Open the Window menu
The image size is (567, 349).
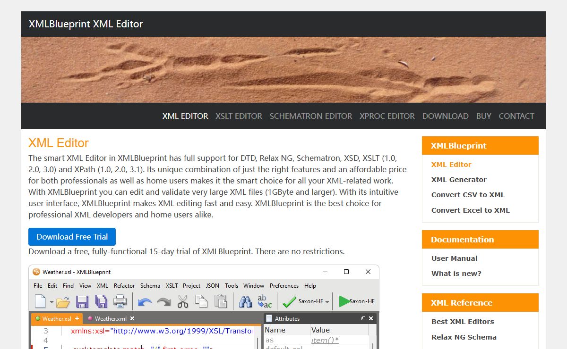point(254,286)
